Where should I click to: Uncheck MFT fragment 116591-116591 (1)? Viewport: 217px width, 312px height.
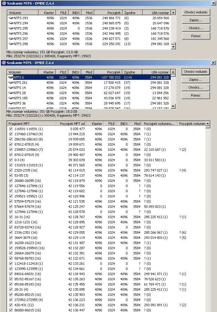(11, 129)
